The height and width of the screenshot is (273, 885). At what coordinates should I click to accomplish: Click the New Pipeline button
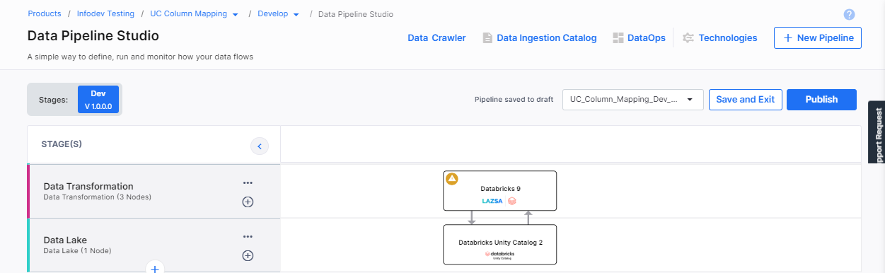(x=818, y=38)
